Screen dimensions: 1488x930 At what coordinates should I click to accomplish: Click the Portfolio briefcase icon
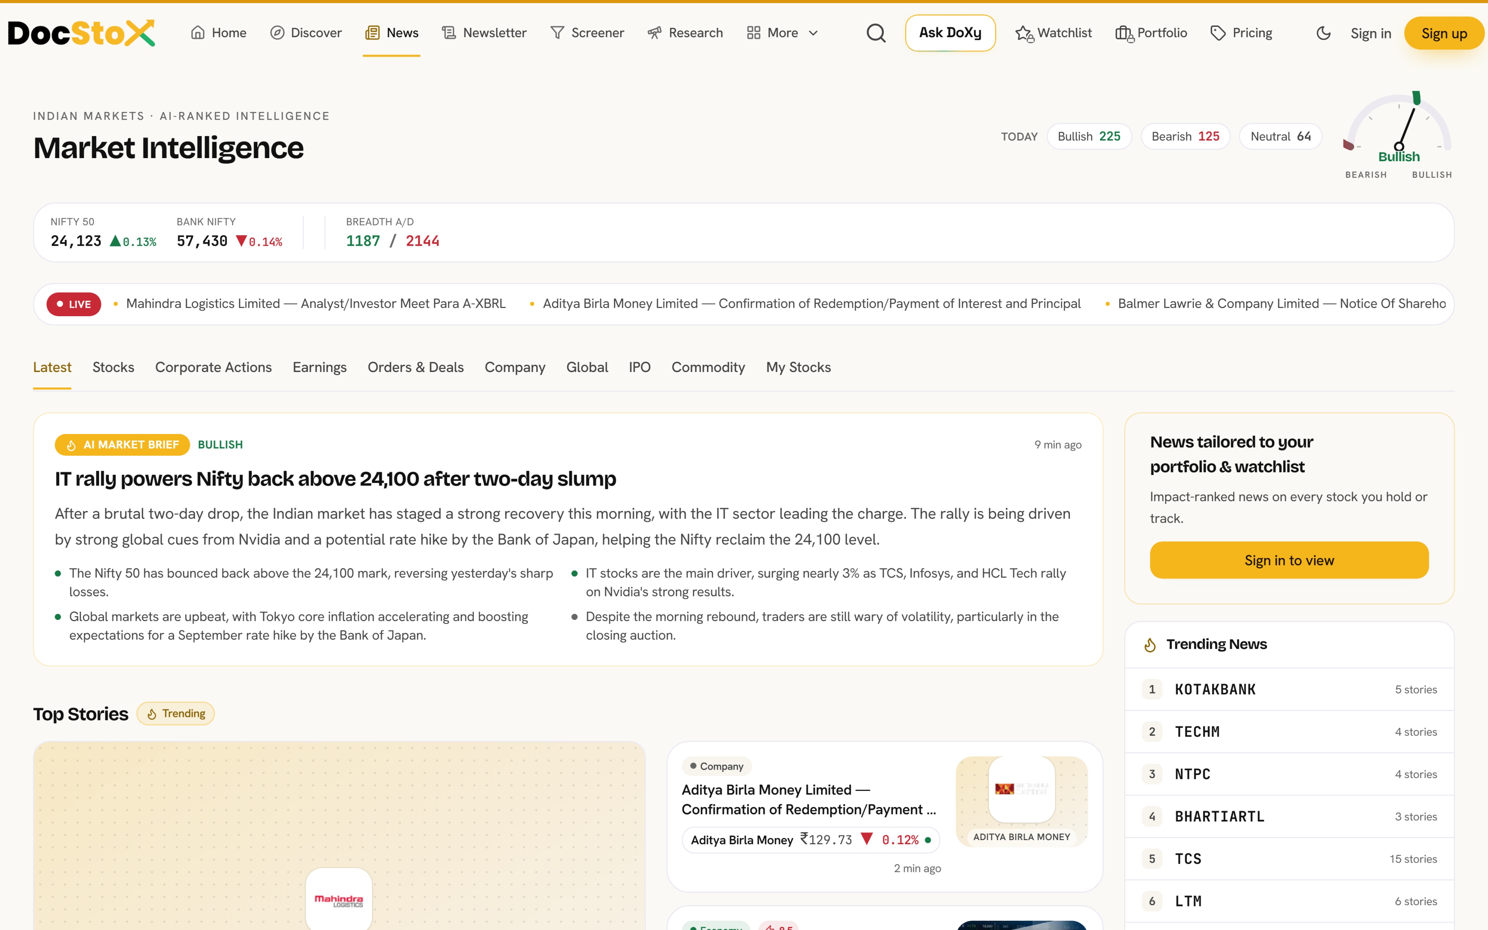[x=1125, y=33]
